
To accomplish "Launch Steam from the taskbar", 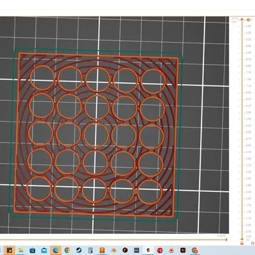I will (79, 250).
